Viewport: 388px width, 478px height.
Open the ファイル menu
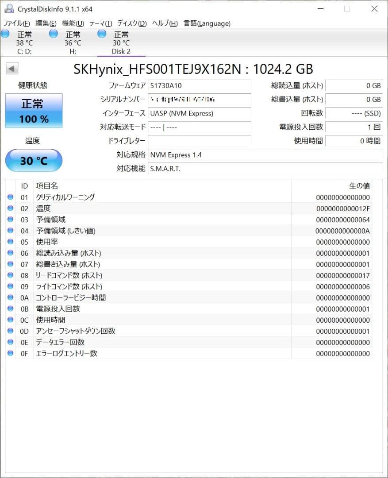tap(16, 23)
